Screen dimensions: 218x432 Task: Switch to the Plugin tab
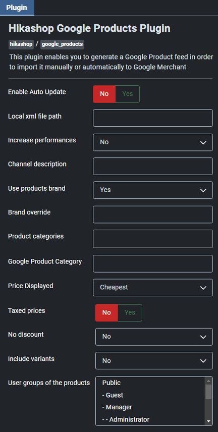(17, 8)
